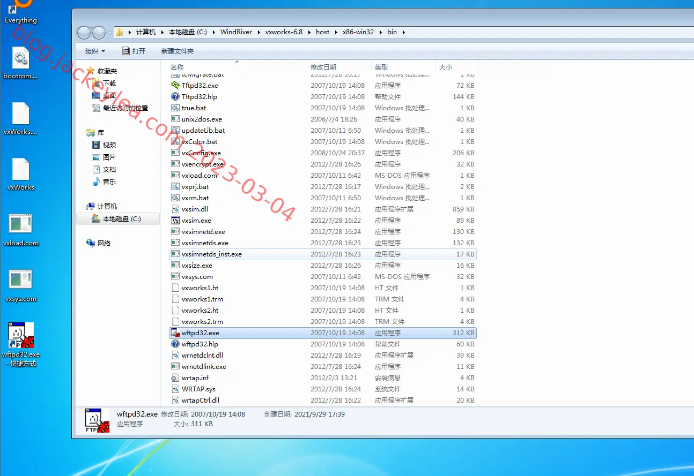Select the vxload.com desktop icon
The width and height of the screenshot is (694, 476).
[x=20, y=224]
